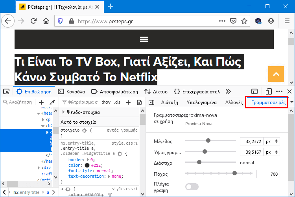Open page actions three-dot menu in address bar

tap(222, 21)
